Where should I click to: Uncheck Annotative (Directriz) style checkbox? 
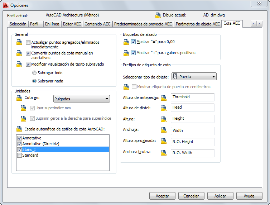pos(19,144)
